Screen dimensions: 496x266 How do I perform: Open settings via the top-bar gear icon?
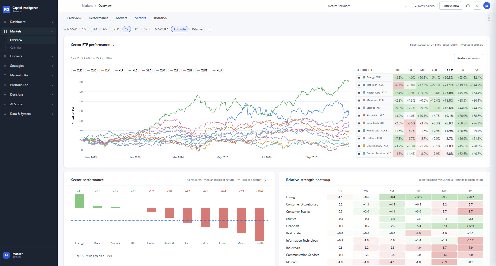(477, 6)
